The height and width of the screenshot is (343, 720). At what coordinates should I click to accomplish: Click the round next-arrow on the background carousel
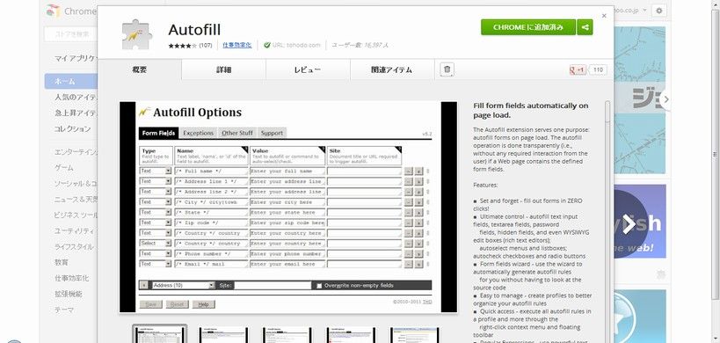[665, 99]
